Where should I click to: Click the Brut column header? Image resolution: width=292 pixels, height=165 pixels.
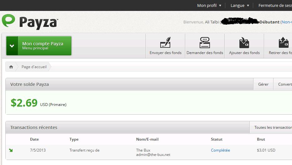pos(261,139)
